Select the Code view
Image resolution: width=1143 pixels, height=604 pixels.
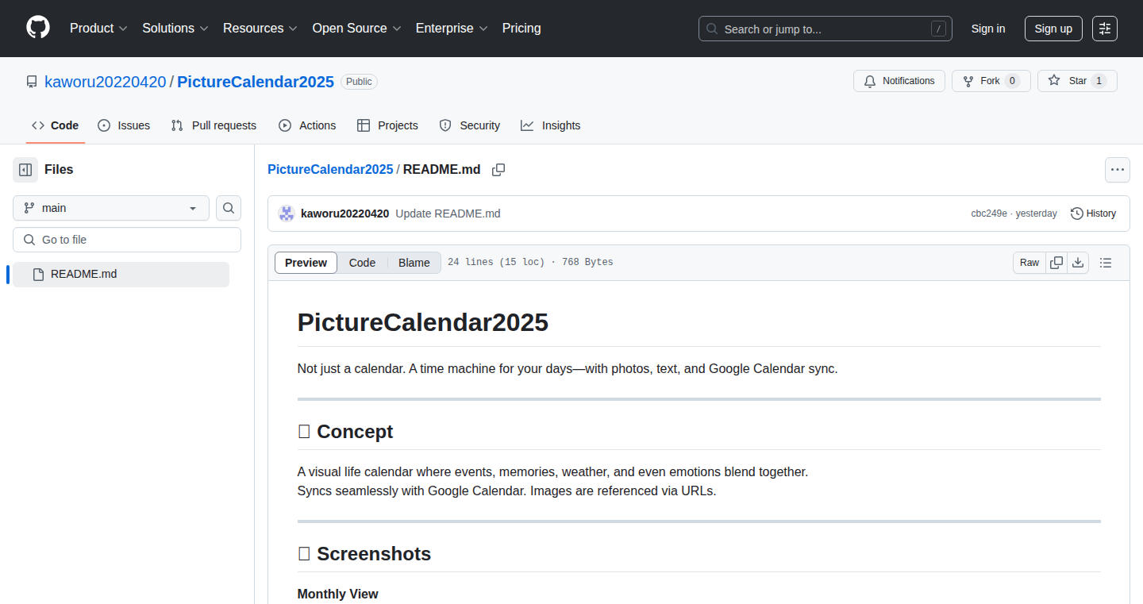(362, 263)
